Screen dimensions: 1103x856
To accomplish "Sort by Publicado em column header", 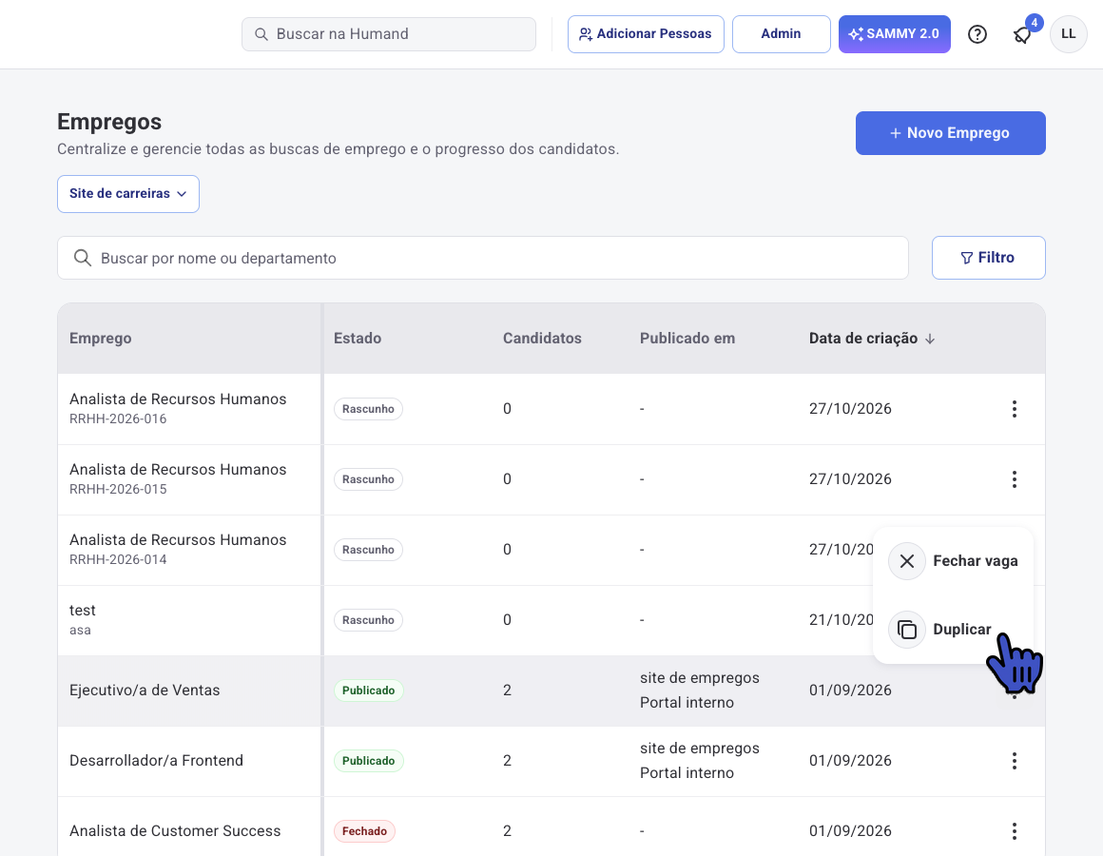I will pos(687,339).
